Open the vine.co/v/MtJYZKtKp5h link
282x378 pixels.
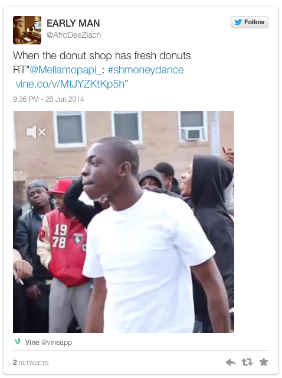pyautogui.click(x=70, y=84)
